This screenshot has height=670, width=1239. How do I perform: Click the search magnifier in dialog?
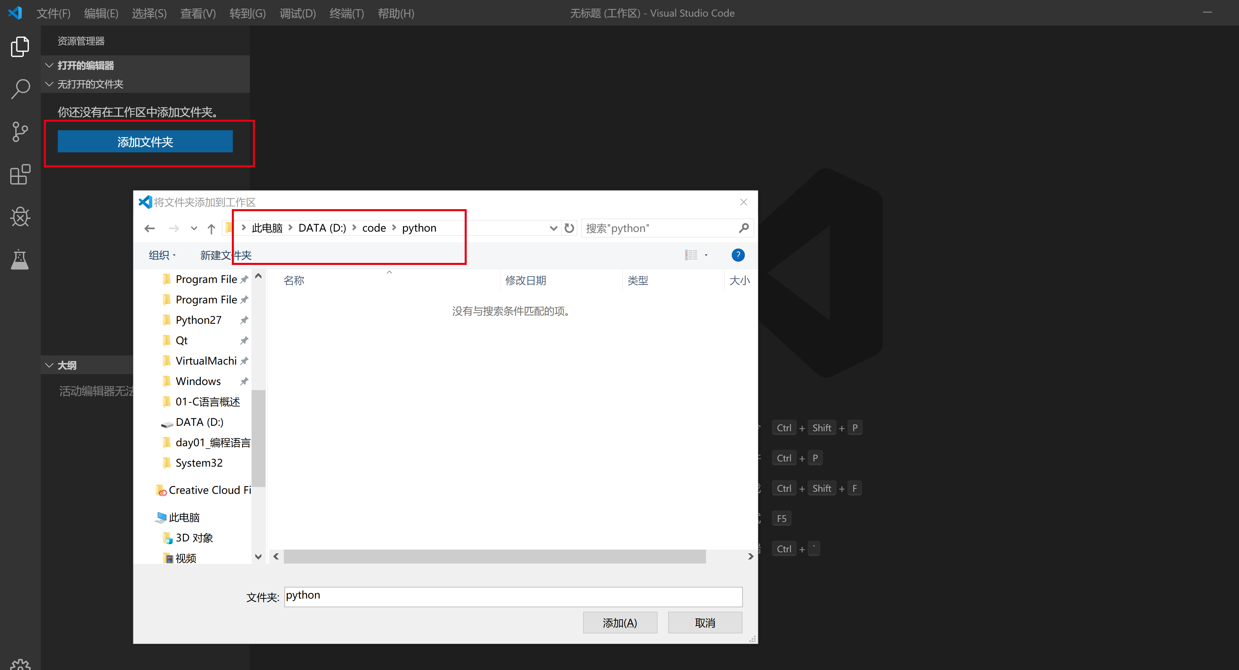(x=744, y=228)
